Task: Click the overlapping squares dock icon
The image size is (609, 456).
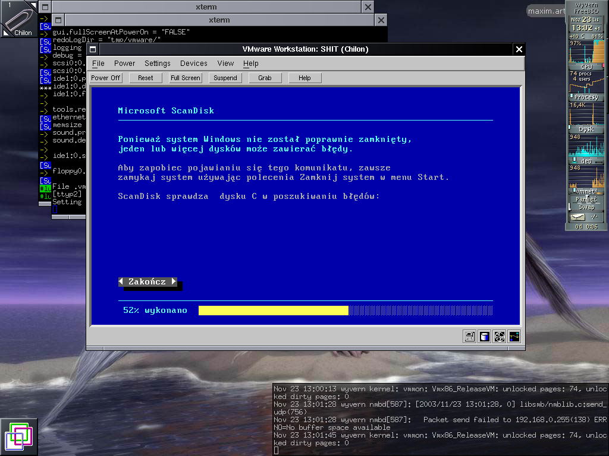Action: coord(18,437)
